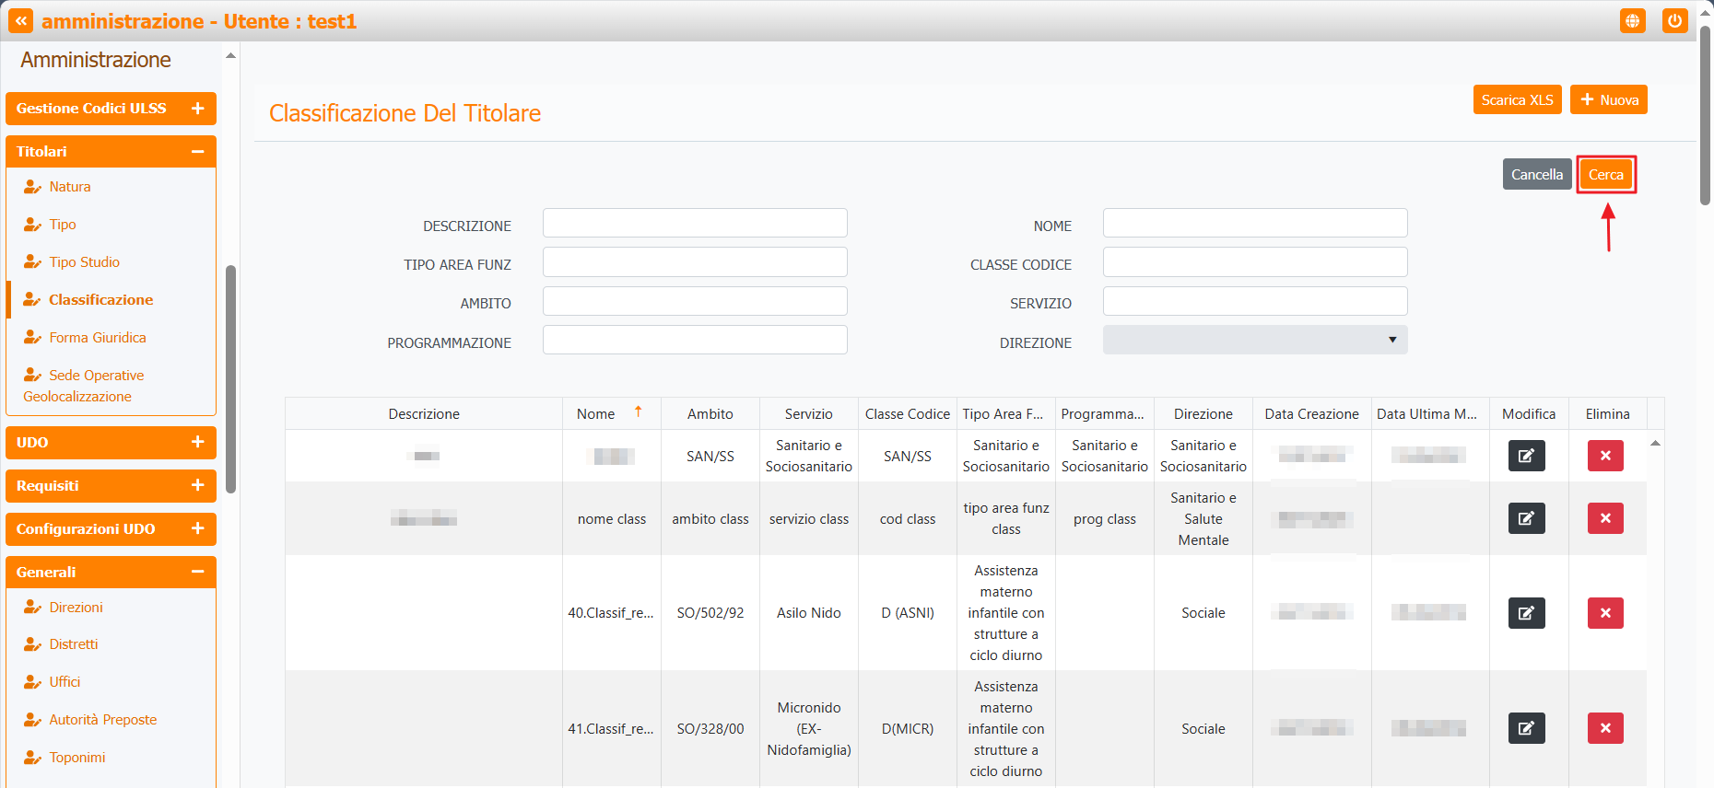Screen dimensions: 1714x788
Task: Click the power logout icon
Action: click(1674, 21)
